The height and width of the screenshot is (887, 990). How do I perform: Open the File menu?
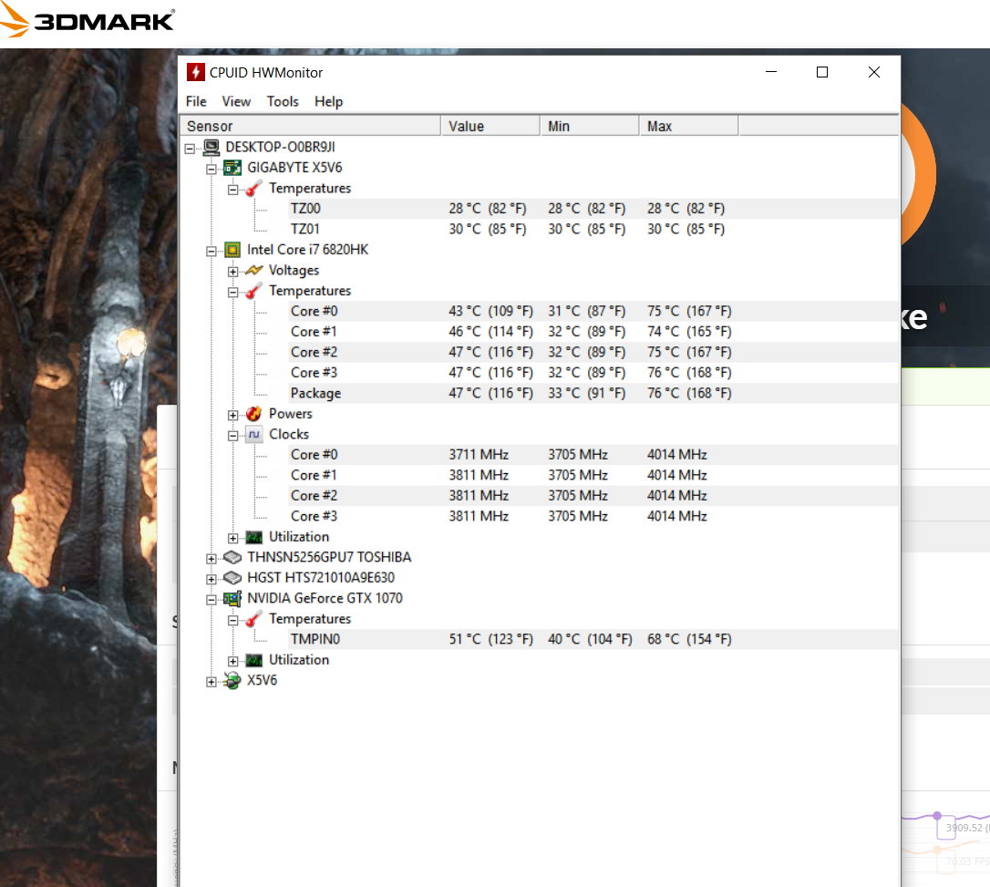pyautogui.click(x=196, y=101)
